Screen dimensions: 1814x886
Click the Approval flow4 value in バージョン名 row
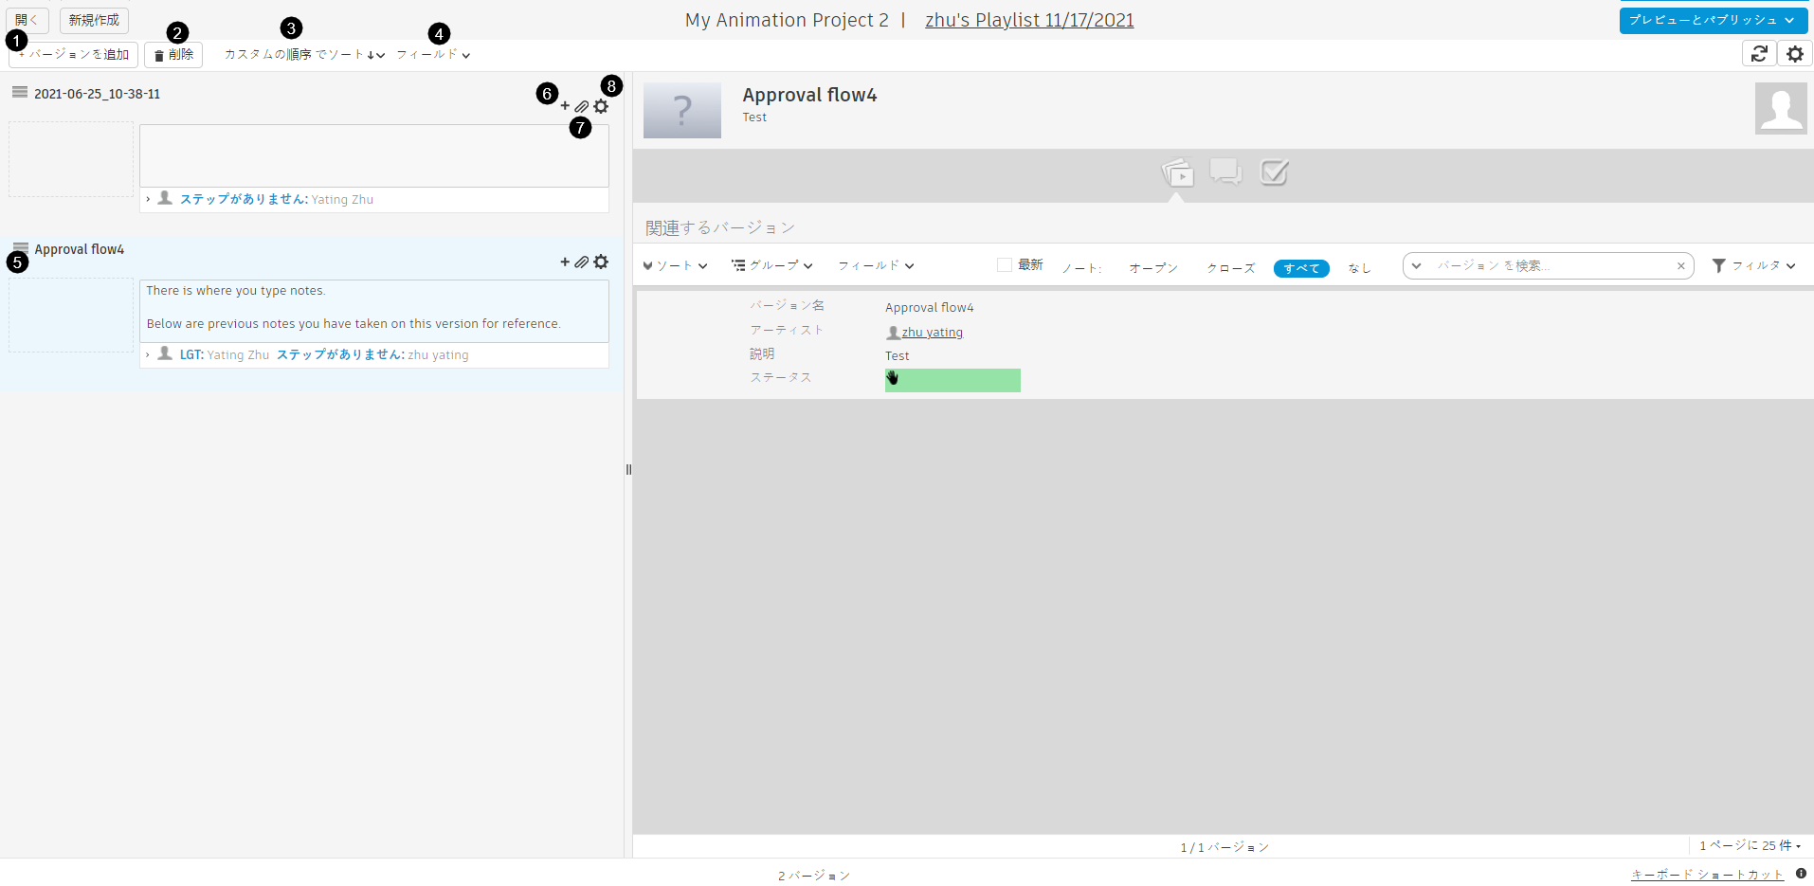[930, 308]
